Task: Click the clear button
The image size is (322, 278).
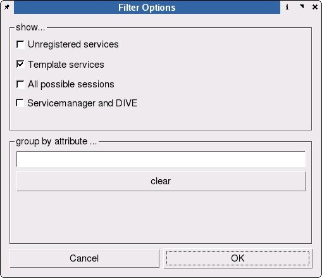Action: (161, 181)
